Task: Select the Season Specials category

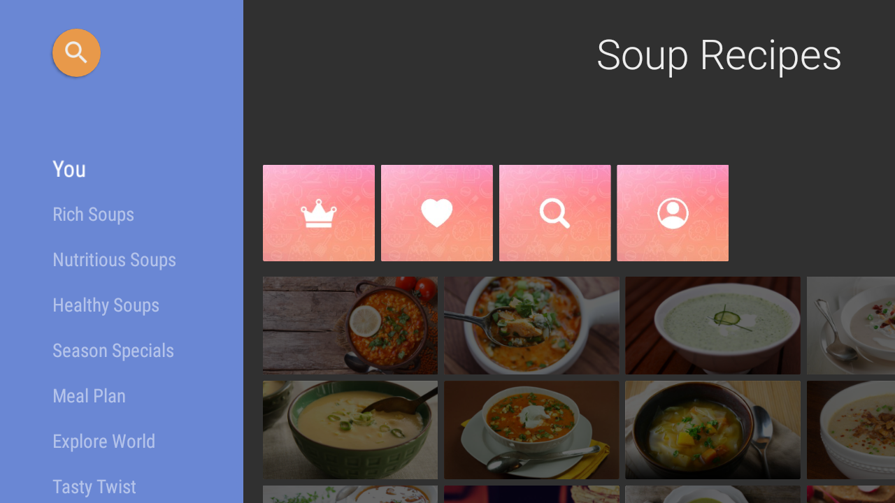Action: 113,351
